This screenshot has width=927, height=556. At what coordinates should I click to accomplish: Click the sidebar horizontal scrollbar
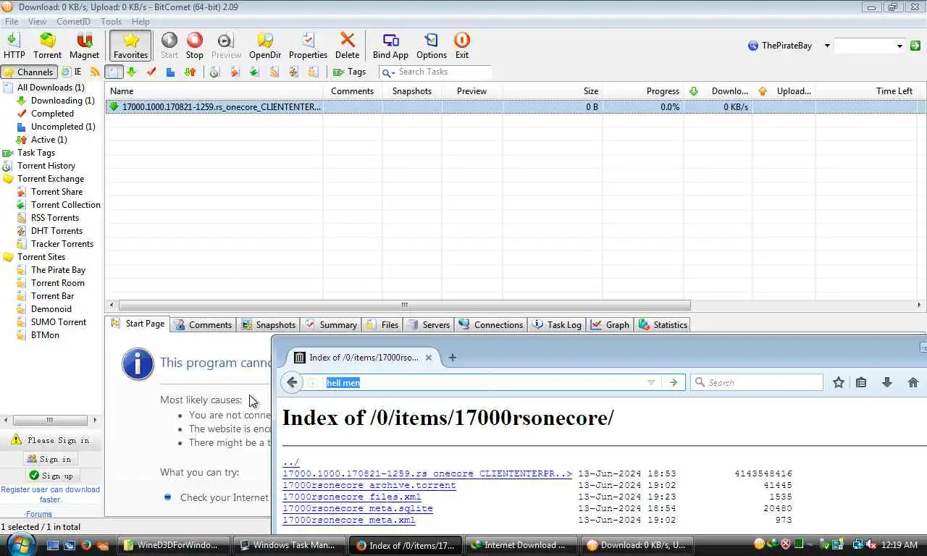[49, 420]
